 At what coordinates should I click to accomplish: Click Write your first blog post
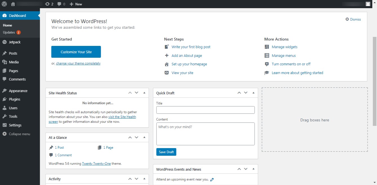click(x=191, y=47)
